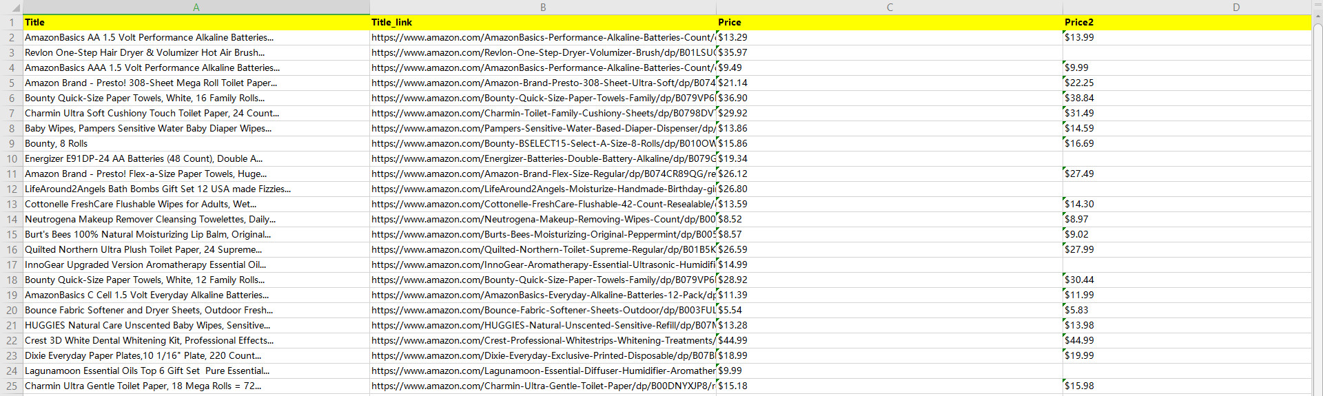
Task: Select LifeAround2Angels Bath Bombs cell
Action: (196, 189)
